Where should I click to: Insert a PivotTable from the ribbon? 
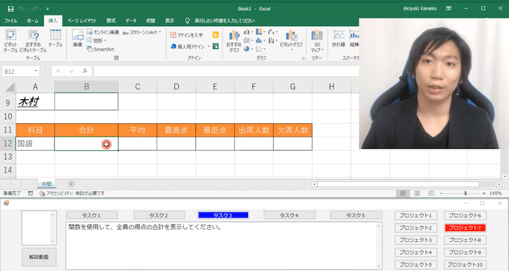coord(10,41)
